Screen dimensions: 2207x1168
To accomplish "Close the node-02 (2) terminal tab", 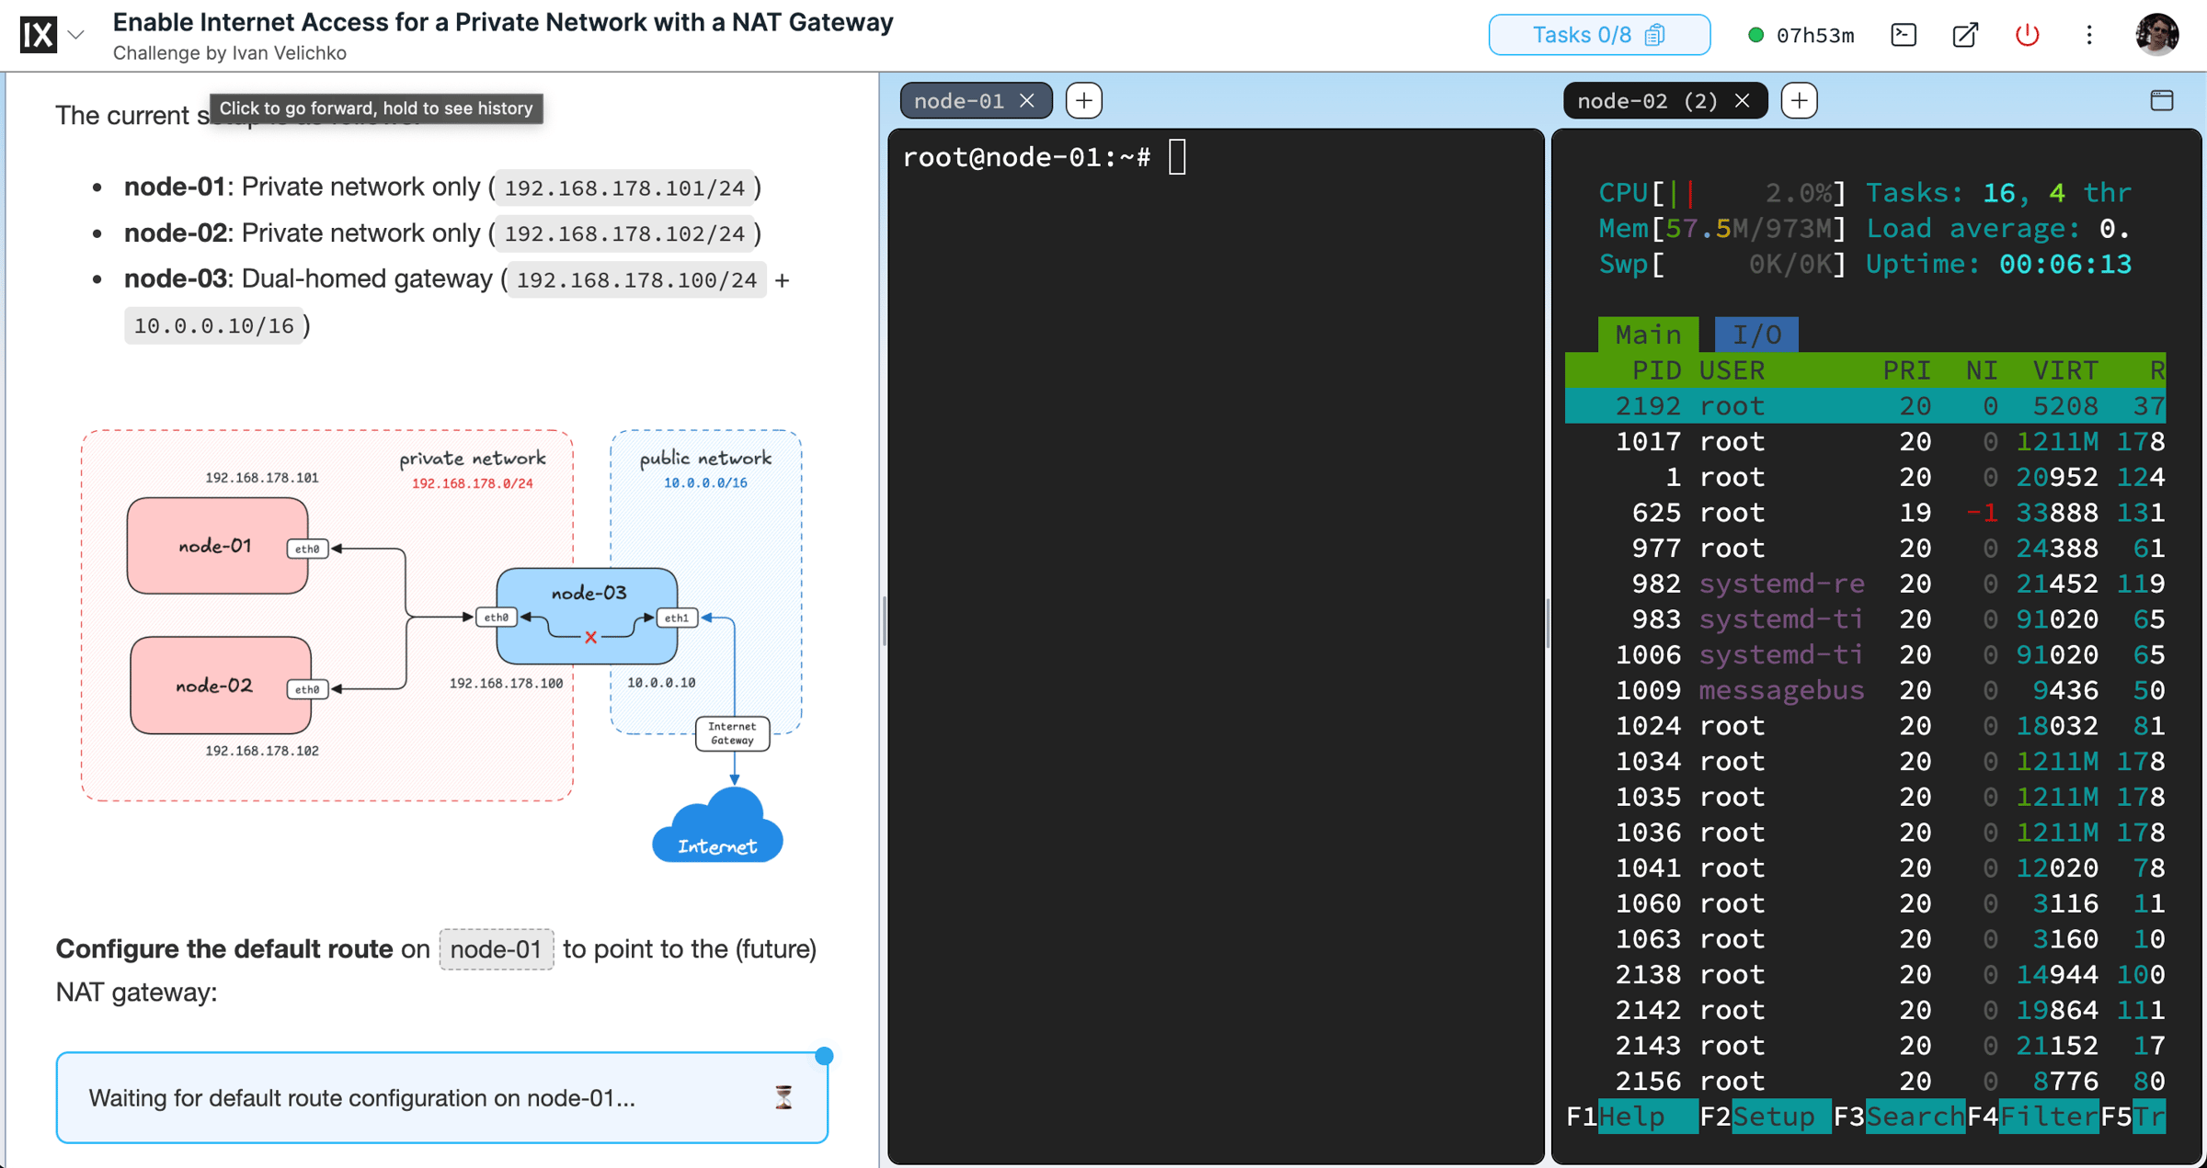I will 1743,100.
